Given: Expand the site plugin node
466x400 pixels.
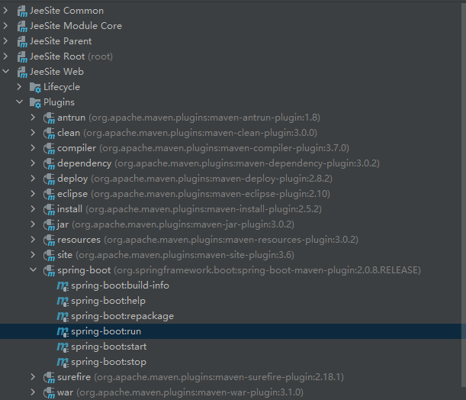Looking at the screenshot, I should [x=33, y=255].
